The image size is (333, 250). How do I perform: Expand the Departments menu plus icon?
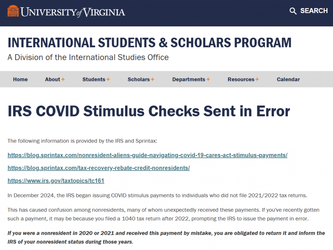pos(208,79)
